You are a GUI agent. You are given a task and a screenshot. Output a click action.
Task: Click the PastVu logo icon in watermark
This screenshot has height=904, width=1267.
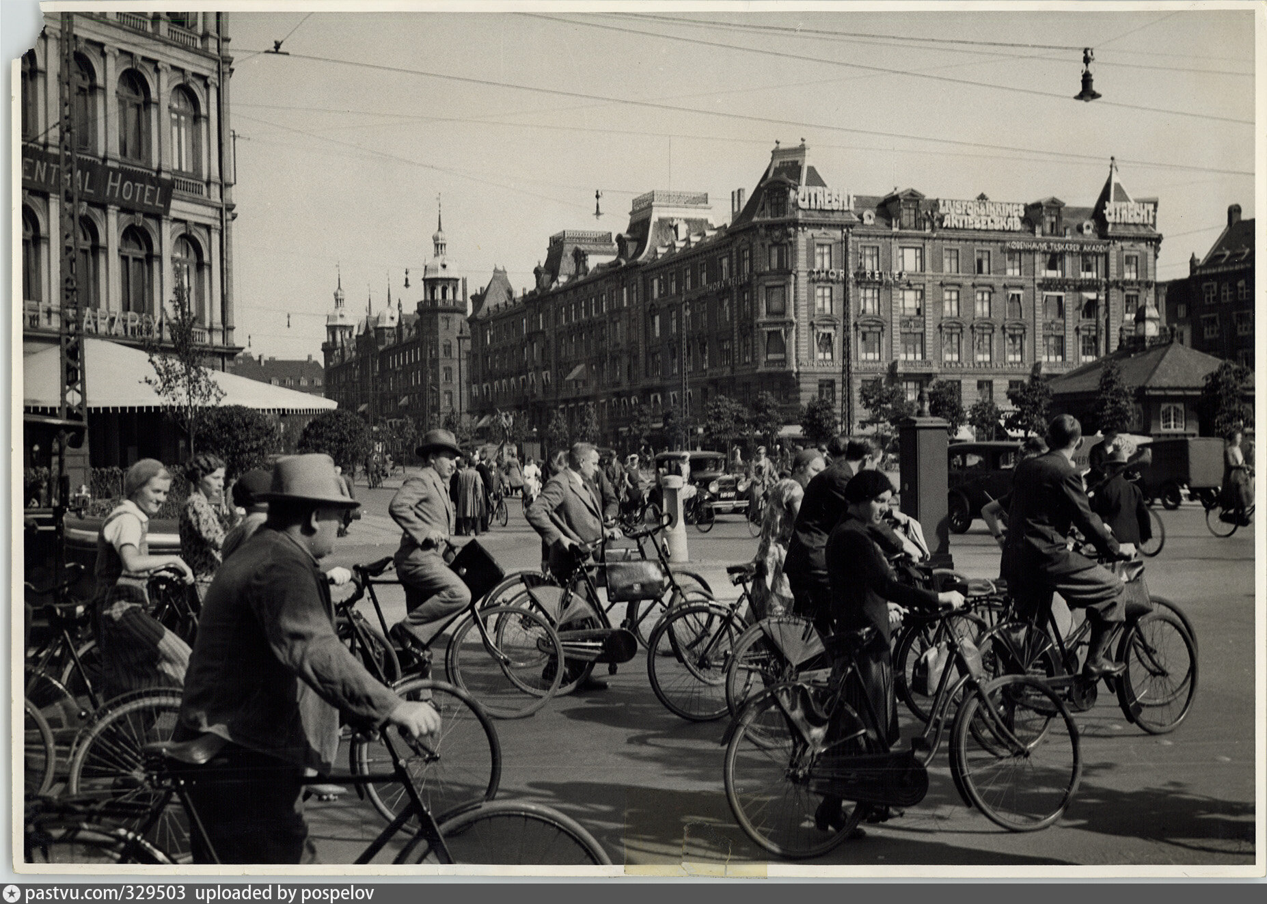12,893
